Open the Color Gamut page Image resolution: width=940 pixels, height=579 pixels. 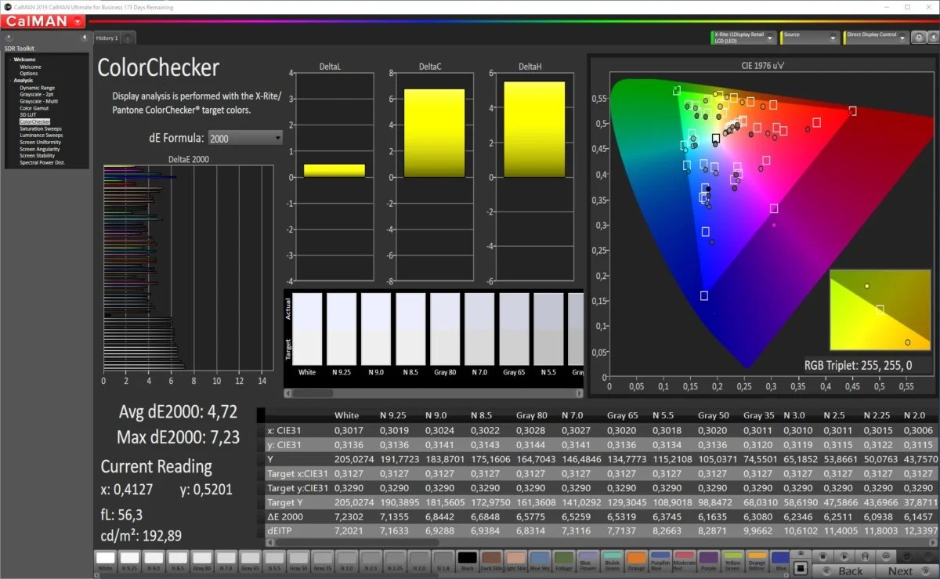pos(34,108)
